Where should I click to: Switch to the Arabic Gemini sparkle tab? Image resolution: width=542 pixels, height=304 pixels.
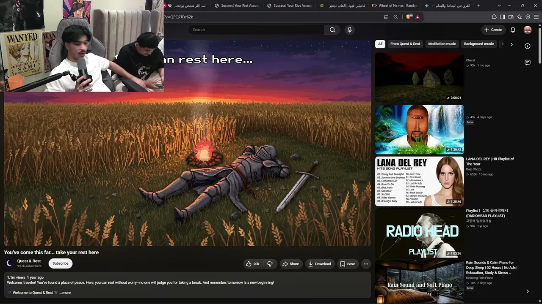coord(448,5)
